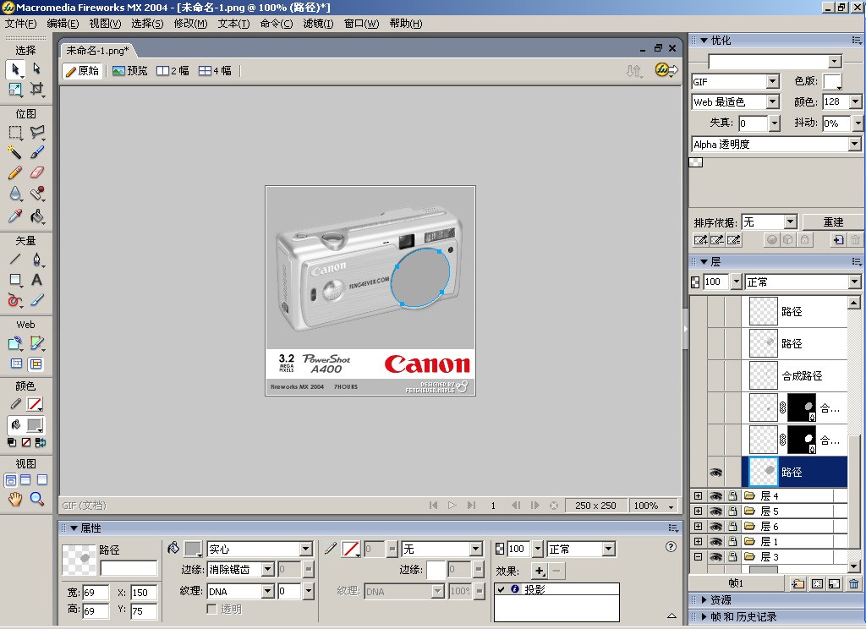Uncheck the 投影 effect checkmark
The height and width of the screenshot is (629, 866).
point(501,589)
